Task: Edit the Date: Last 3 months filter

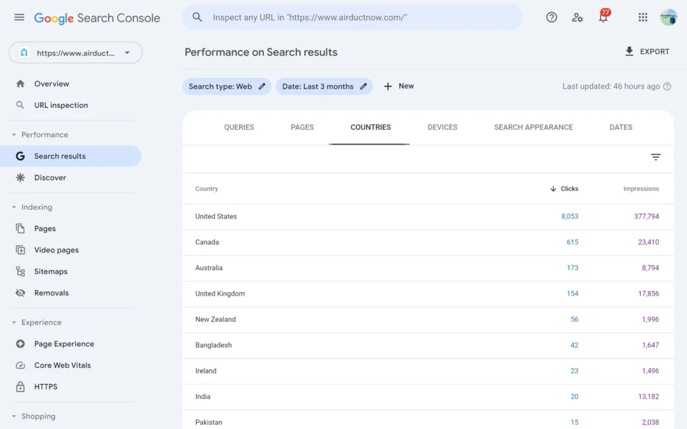Action: 324,86
